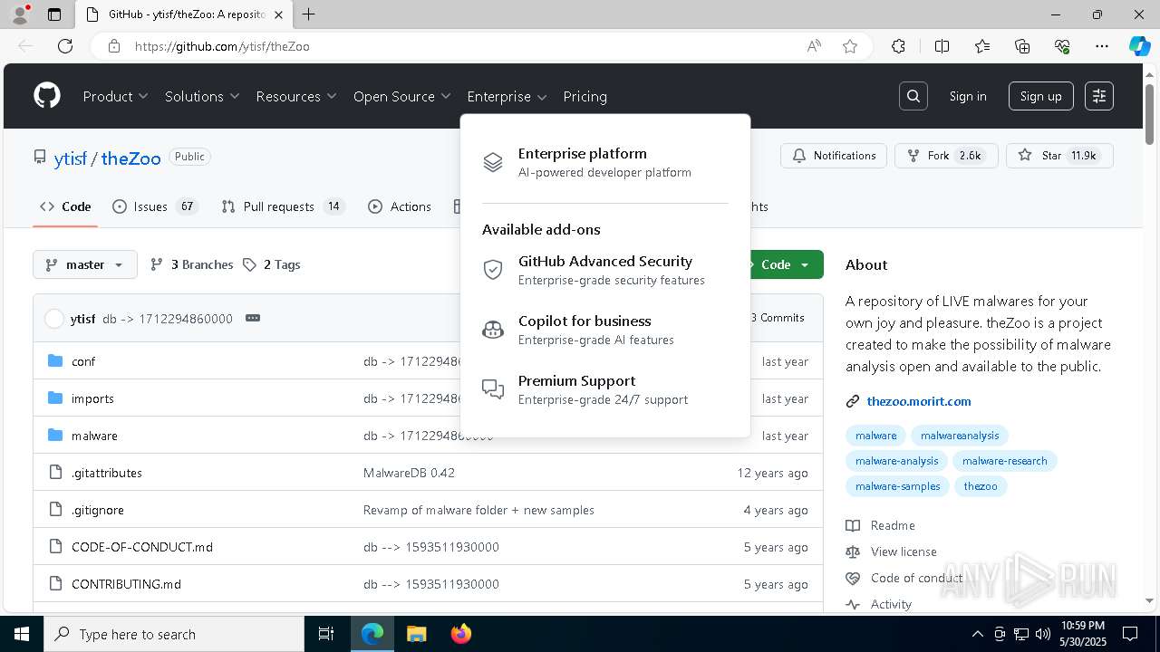The height and width of the screenshot is (652, 1160).
Task: Select Enterprise platform menu entry
Action: pos(605,162)
